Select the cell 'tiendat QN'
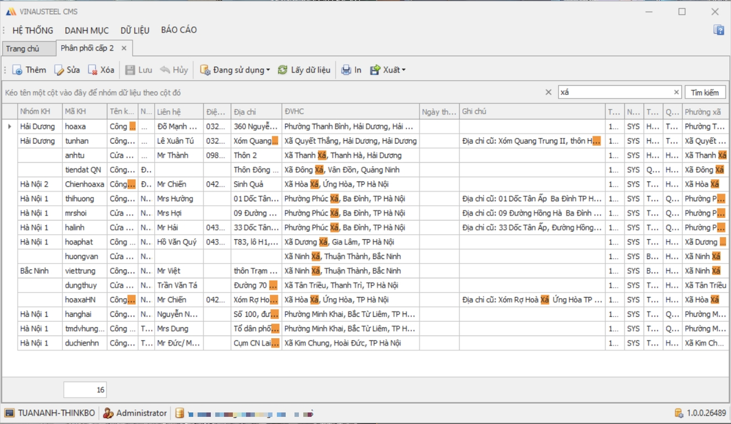This screenshot has height=424, width=731. (x=85, y=170)
